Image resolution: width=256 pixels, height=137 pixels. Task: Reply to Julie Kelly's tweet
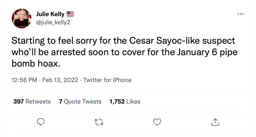pyautogui.click(x=41, y=122)
